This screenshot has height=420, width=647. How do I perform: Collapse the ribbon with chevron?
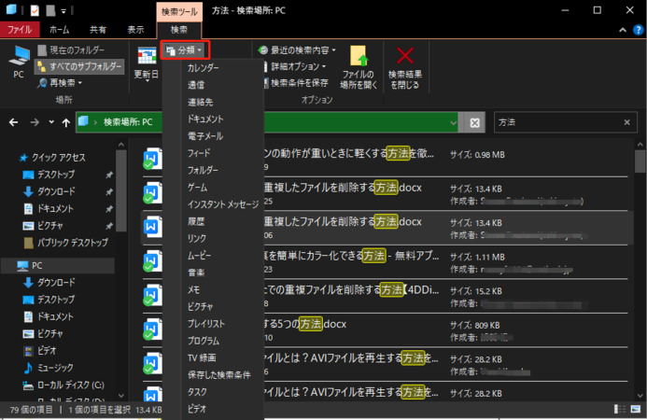623,30
